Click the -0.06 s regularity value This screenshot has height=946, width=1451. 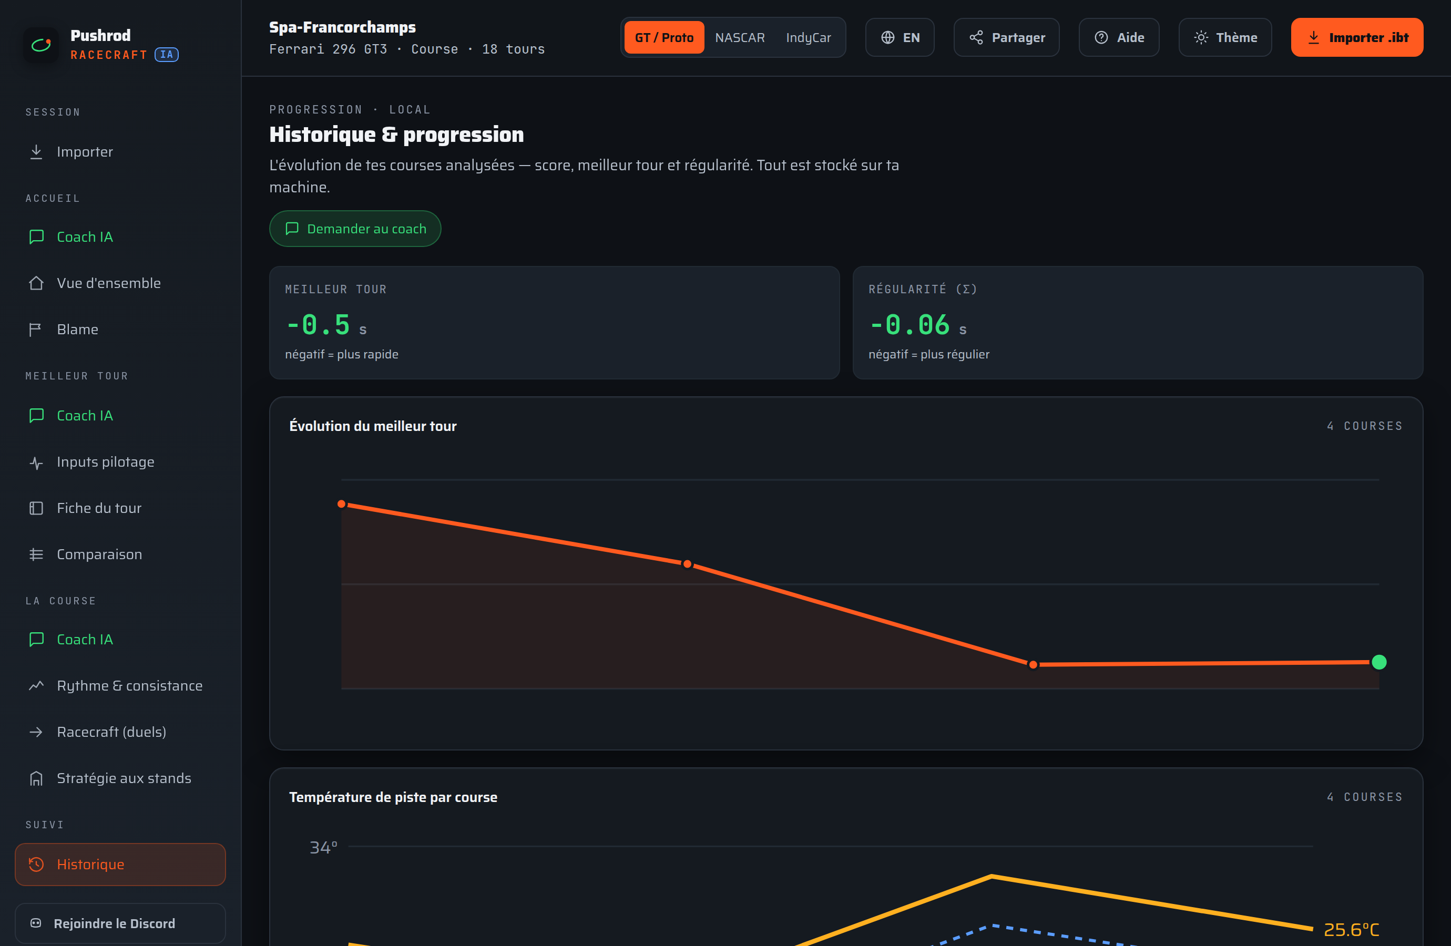[918, 324]
